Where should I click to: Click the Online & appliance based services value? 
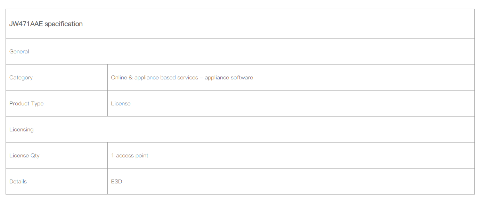tap(182, 78)
